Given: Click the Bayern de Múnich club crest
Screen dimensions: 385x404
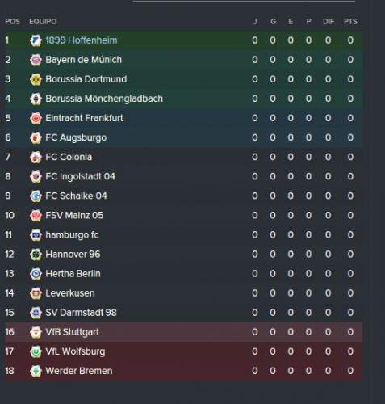Looking at the screenshot, I should pyautogui.click(x=36, y=60).
